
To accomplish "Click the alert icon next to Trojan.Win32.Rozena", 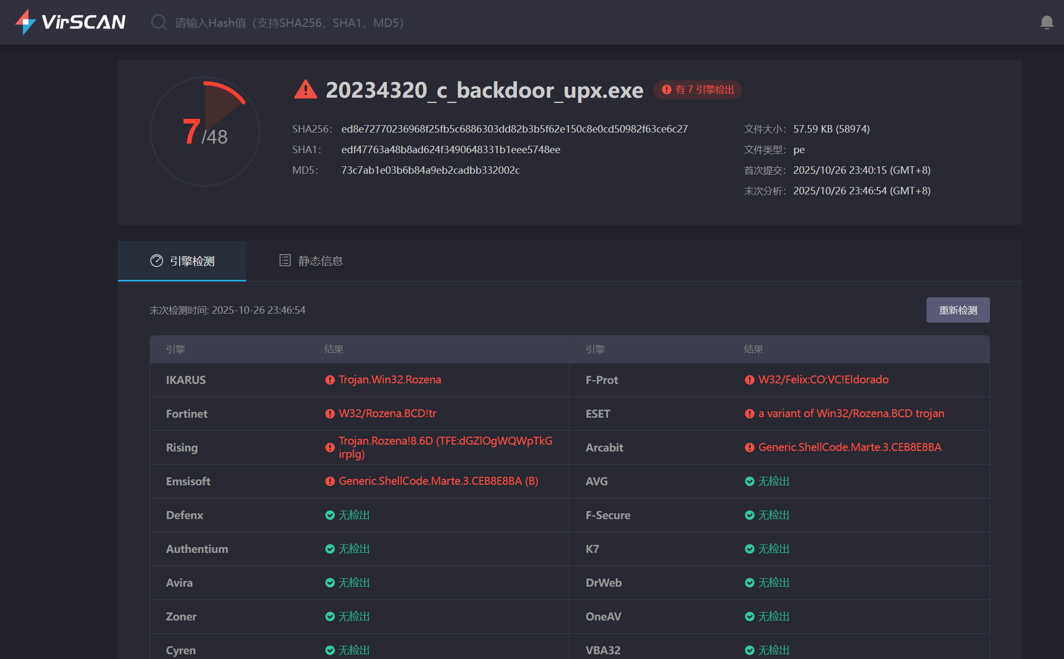I will point(330,380).
